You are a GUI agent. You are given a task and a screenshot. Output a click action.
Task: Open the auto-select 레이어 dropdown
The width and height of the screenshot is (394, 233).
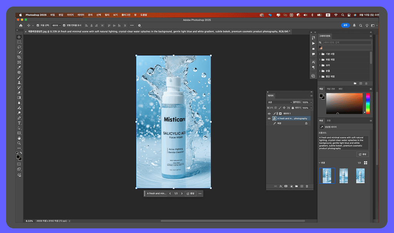click(56, 25)
